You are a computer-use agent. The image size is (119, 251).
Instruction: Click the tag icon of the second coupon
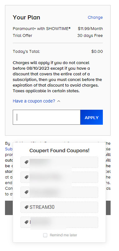[26, 177]
